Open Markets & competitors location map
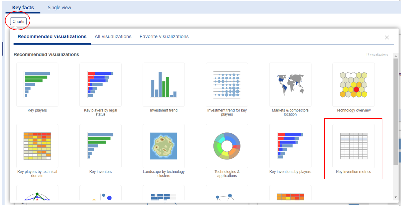Image resolution: width=401 pixels, height=206 pixels. pos(290,85)
